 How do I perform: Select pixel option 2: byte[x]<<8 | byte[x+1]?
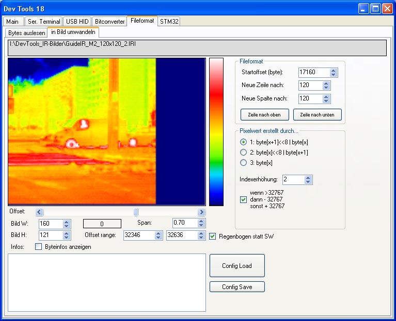pos(244,153)
